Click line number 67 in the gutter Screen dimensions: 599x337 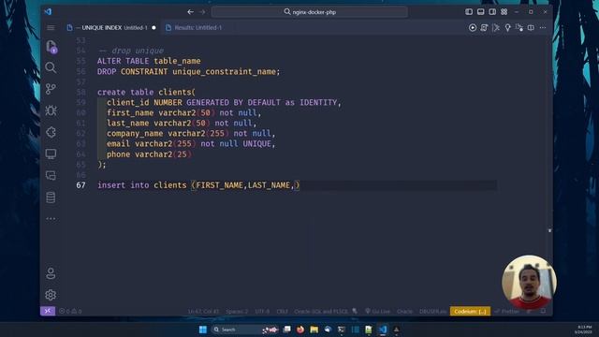pos(81,185)
